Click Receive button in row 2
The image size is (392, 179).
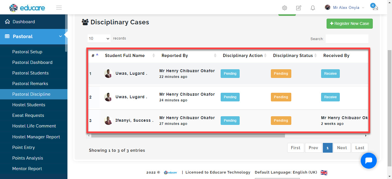(330, 97)
